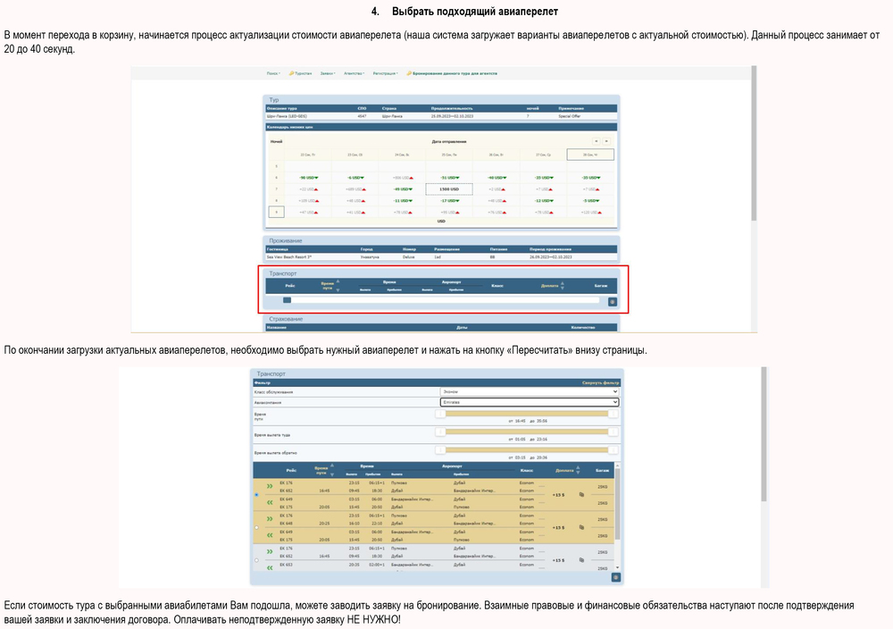Open the Туристам menu item
The width and height of the screenshot is (893, 629).
(301, 73)
